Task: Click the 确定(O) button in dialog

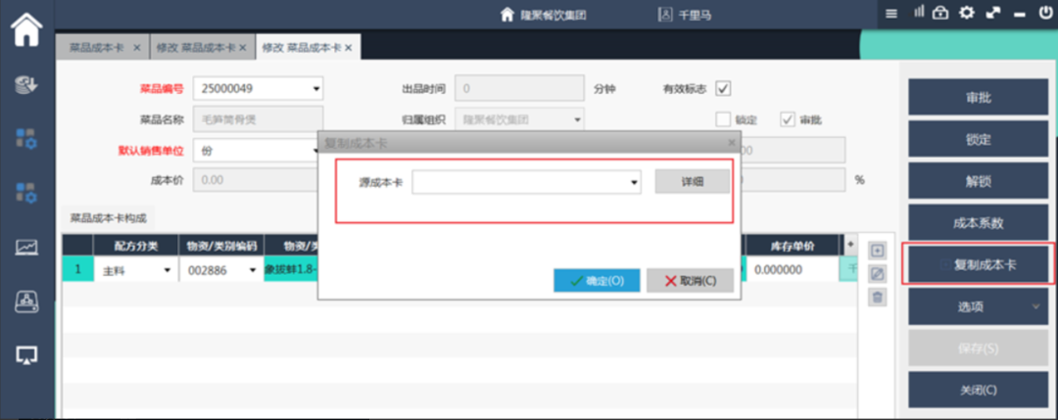Action: (x=597, y=281)
